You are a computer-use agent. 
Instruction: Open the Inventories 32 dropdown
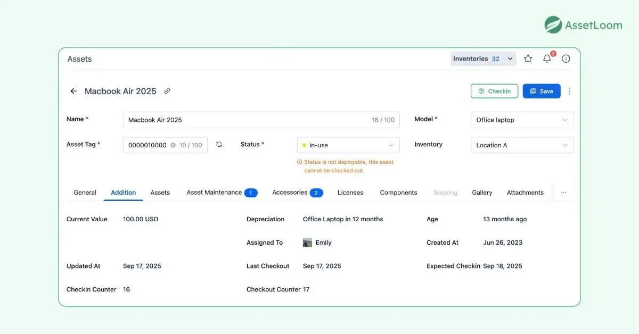pos(484,59)
